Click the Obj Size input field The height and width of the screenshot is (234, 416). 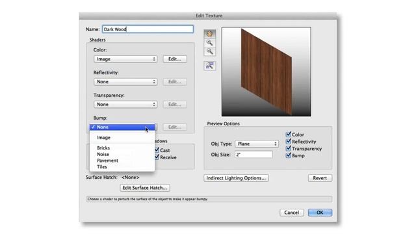point(253,155)
